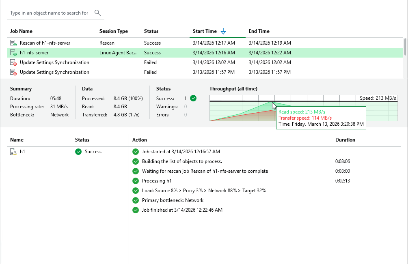
Task: Click the Processed 8.4 GB (100%) value
Action: pos(128,99)
